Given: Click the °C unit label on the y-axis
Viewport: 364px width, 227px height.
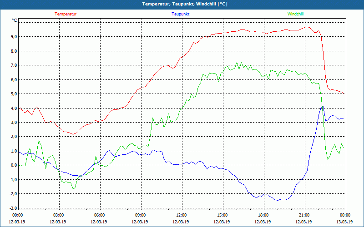Looking at the screenshot, I should click(x=15, y=20).
